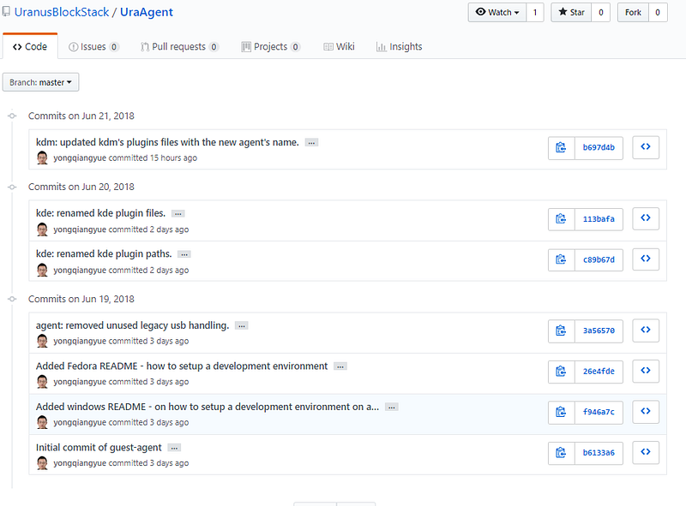Browse repository at commit f946a7c
The width and height of the screenshot is (686, 506).
click(646, 411)
